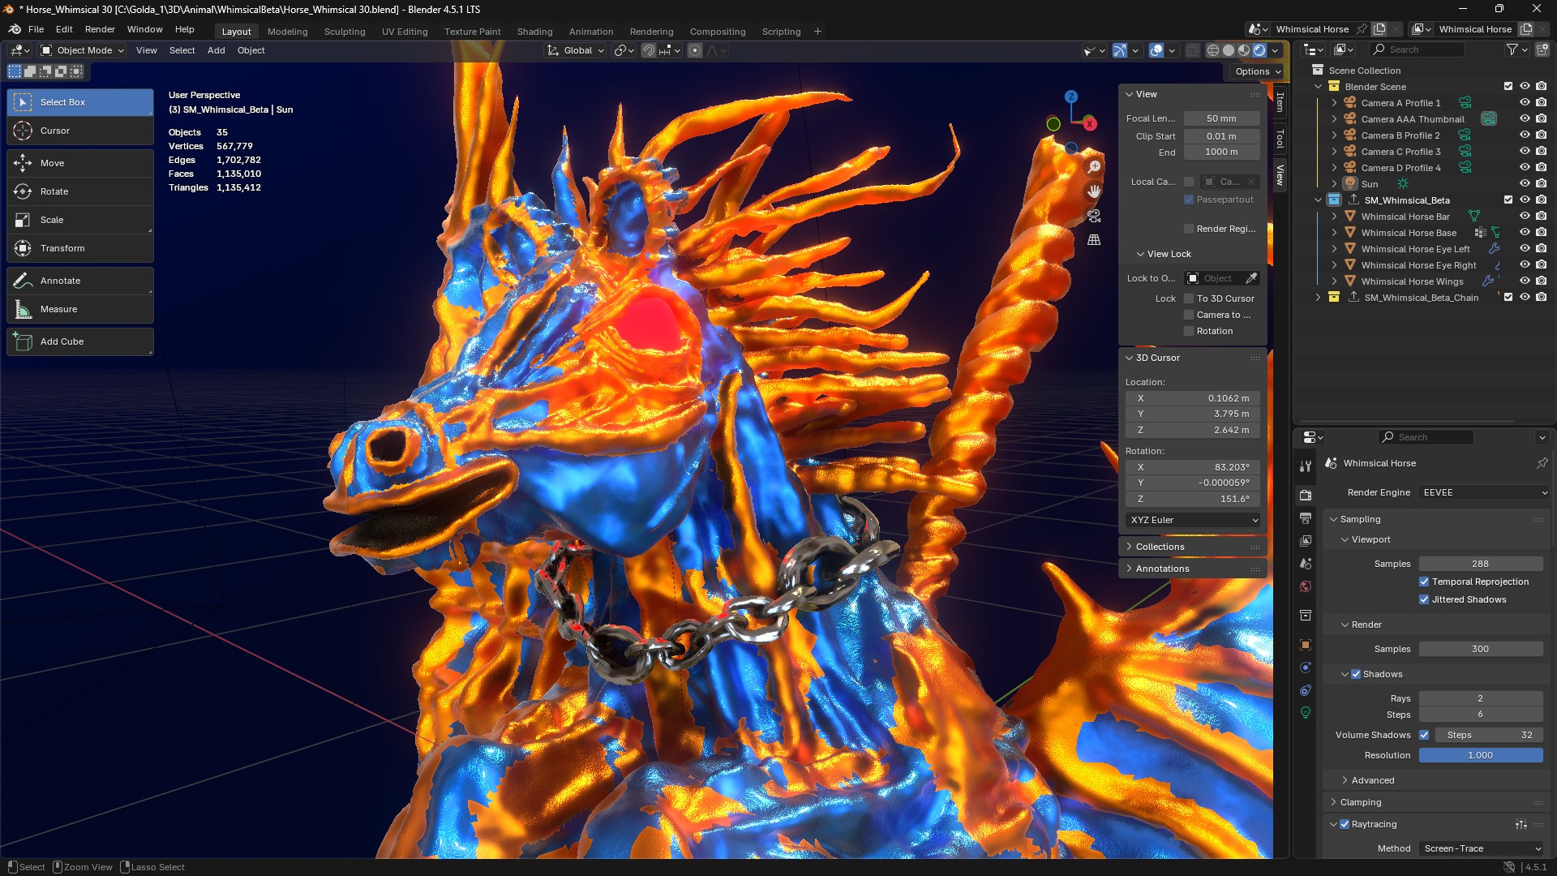Expand Whimsical Horse Eye Left in outliner
Viewport: 1557px width, 876px height.
click(1335, 249)
